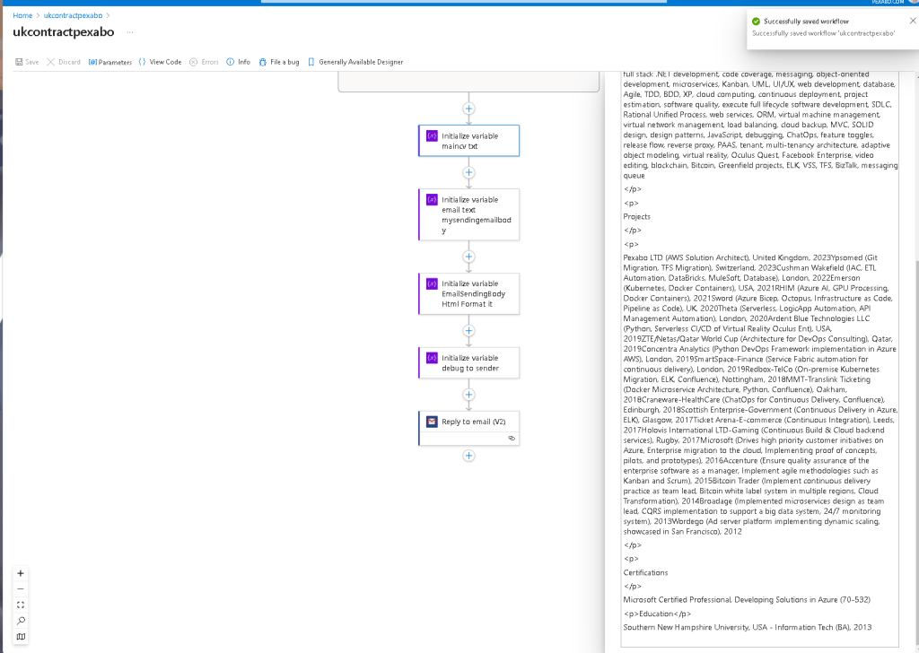Select Initialize variable debug to sender action
Image resolution: width=919 pixels, height=653 pixels.
tap(468, 362)
